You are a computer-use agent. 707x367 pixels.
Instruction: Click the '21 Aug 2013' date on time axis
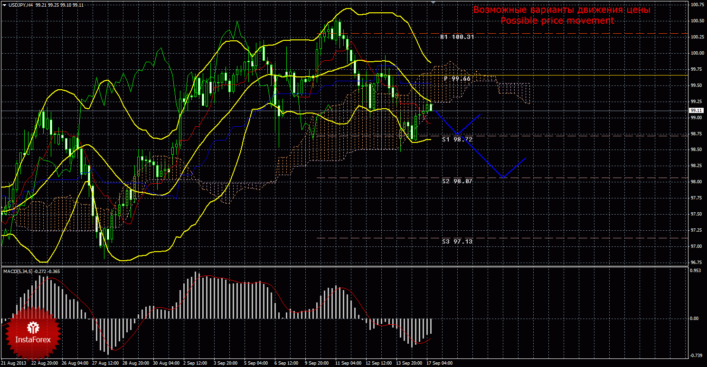[x=14, y=363]
